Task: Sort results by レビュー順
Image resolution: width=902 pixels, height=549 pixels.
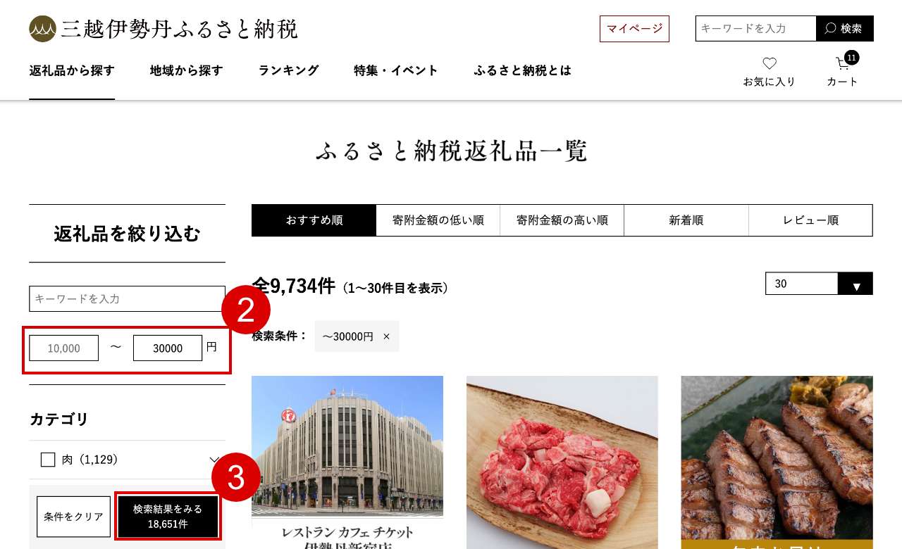Action: tap(810, 220)
